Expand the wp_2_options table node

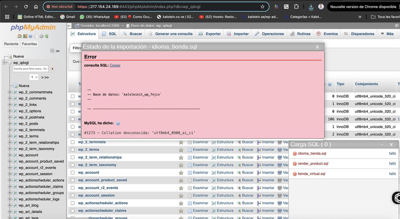pos(10,111)
